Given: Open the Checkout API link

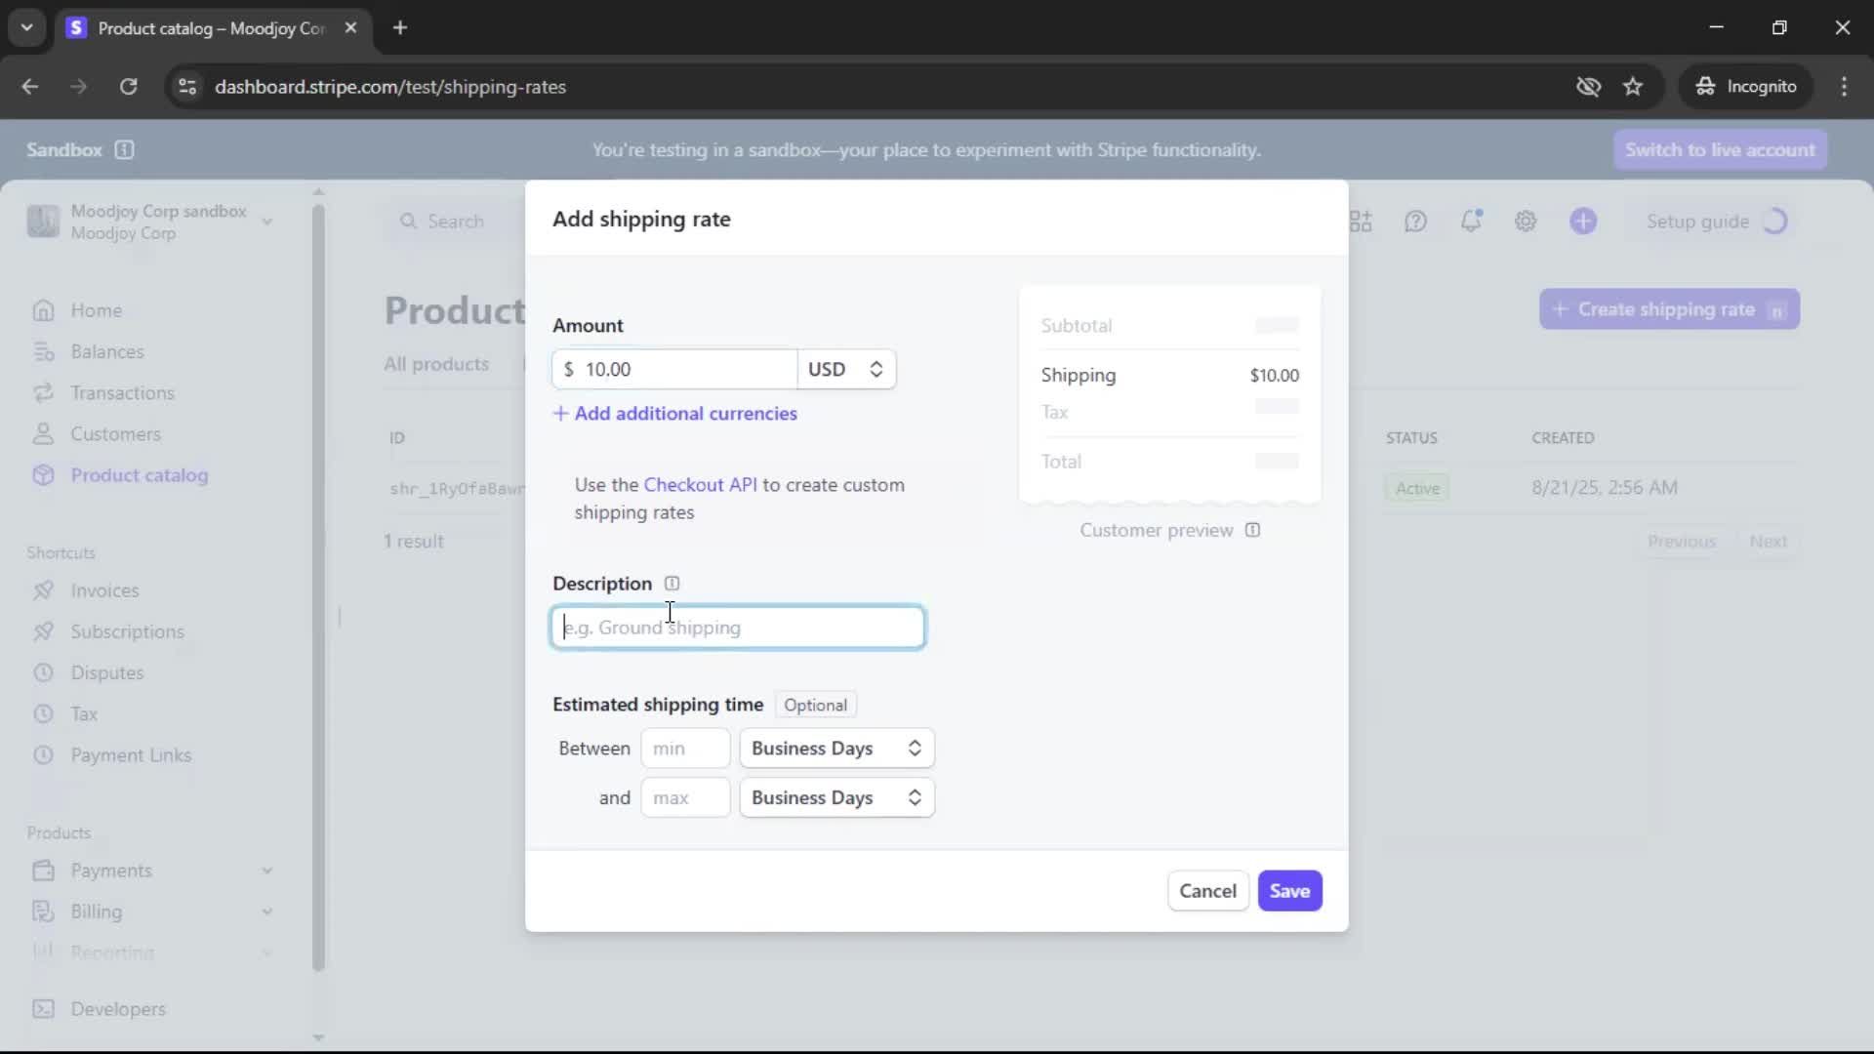Looking at the screenshot, I should pyautogui.click(x=700, y=485).
